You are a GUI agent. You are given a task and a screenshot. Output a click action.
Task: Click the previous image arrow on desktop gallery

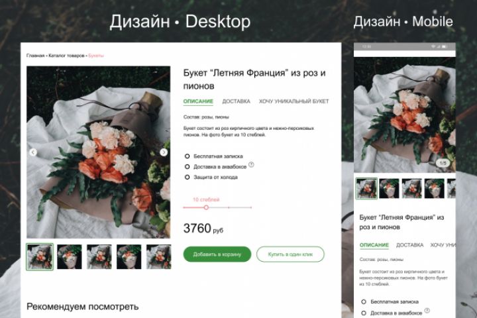[33, 152]
